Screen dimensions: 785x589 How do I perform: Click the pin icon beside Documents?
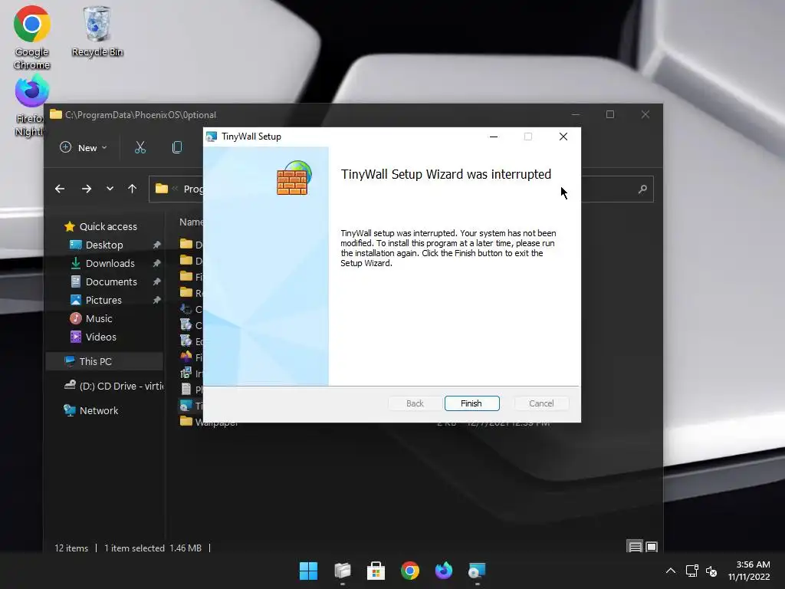(156, 282)
